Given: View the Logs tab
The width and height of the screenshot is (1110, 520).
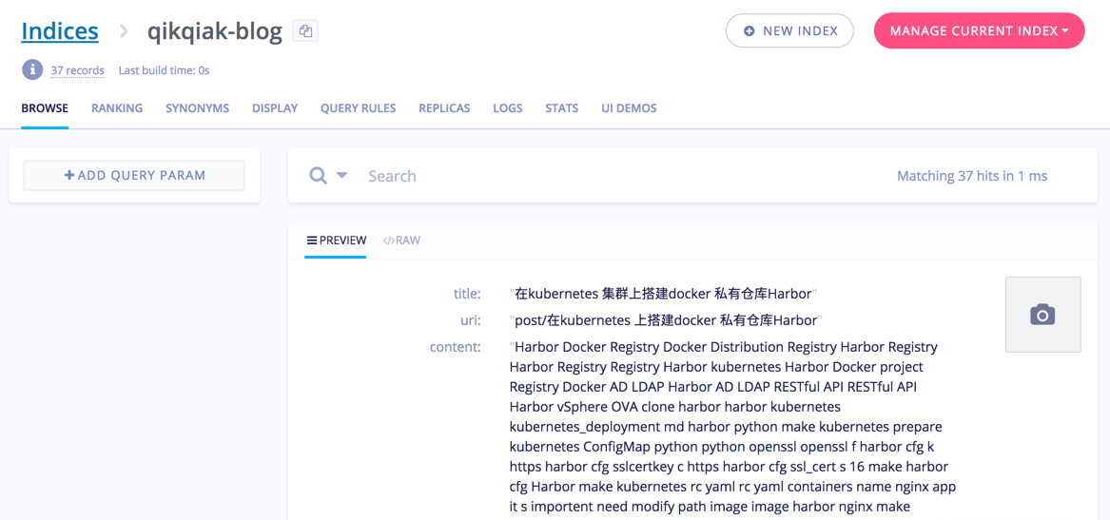Looking at the screenshot, I should 507,108.
